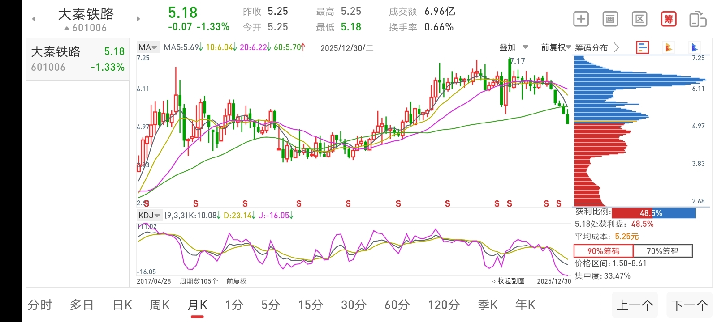
Task: Click the KDJ K:10.08 value
Action: (x=205, y=216)
